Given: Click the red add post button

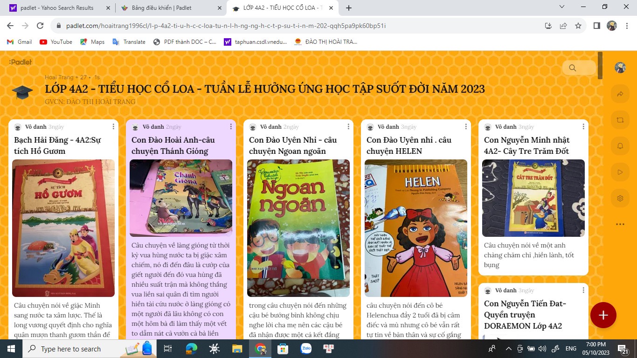Looking at the screenshot, I should click(603, 316).
